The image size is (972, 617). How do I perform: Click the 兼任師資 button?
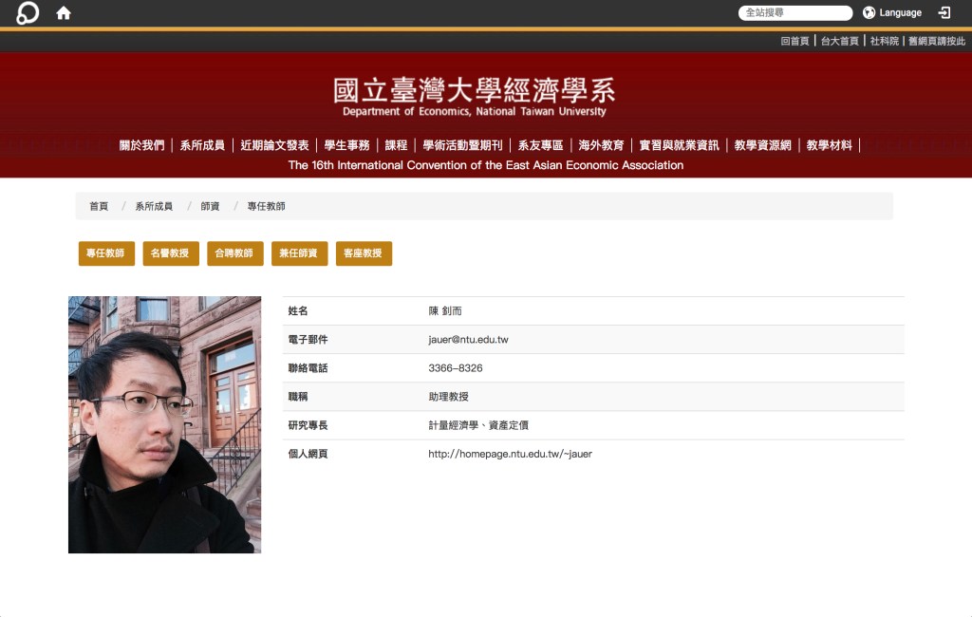click(x=299, y=253)
